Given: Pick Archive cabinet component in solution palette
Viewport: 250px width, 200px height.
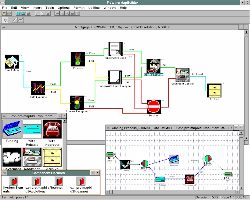Looking at the screenshot, I should [x=52, y=157].
